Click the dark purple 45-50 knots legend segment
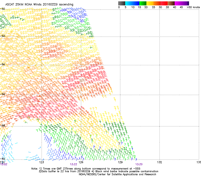 (185, 3)
